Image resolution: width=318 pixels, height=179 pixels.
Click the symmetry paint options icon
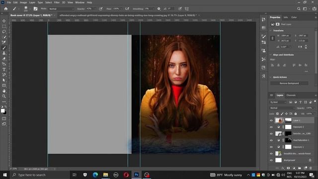[187, 9]
